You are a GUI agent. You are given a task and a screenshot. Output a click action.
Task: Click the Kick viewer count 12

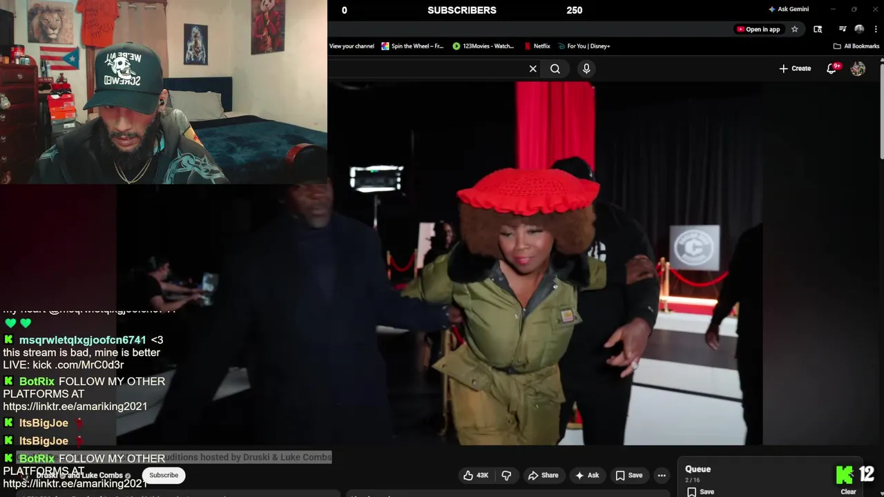pyautogui.click(x=867, y=474)
